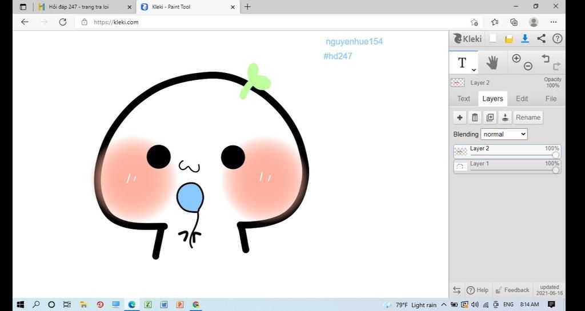Screen dimensions: 585x311
Task: Click Layer 2 opacity slider handle
Action: click(555, 155)
